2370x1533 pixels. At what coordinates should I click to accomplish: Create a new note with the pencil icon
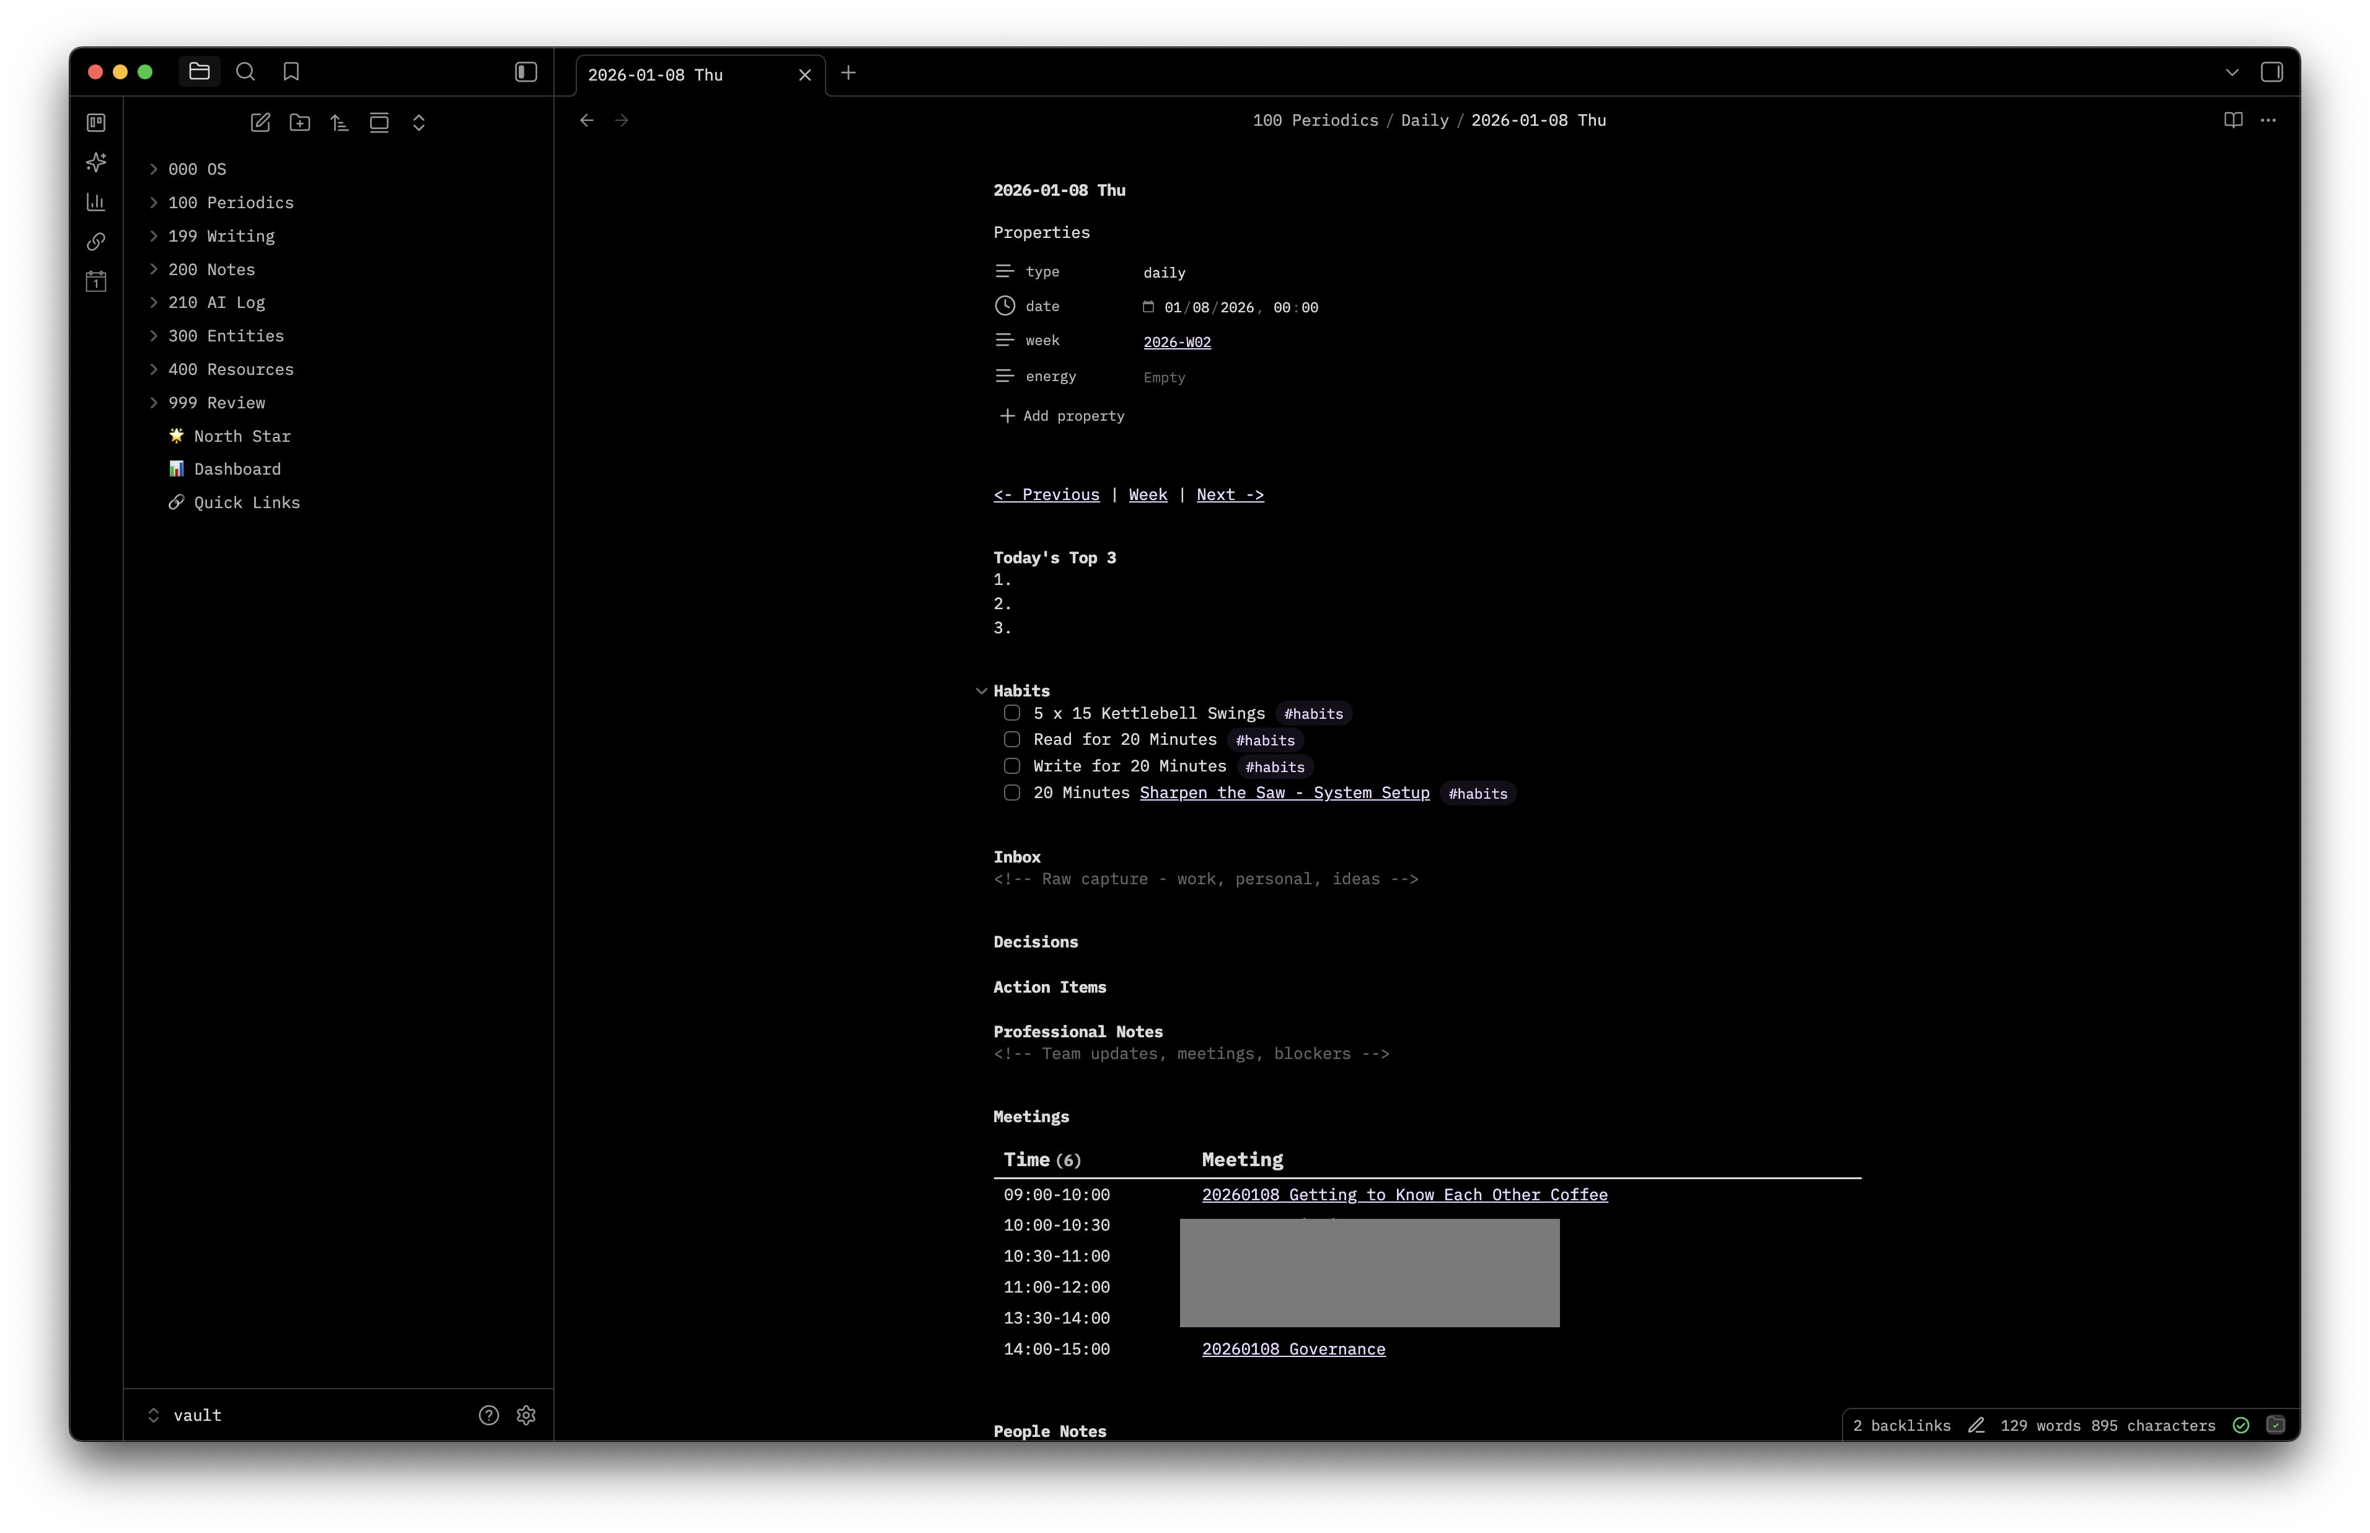tap(261, 123)
